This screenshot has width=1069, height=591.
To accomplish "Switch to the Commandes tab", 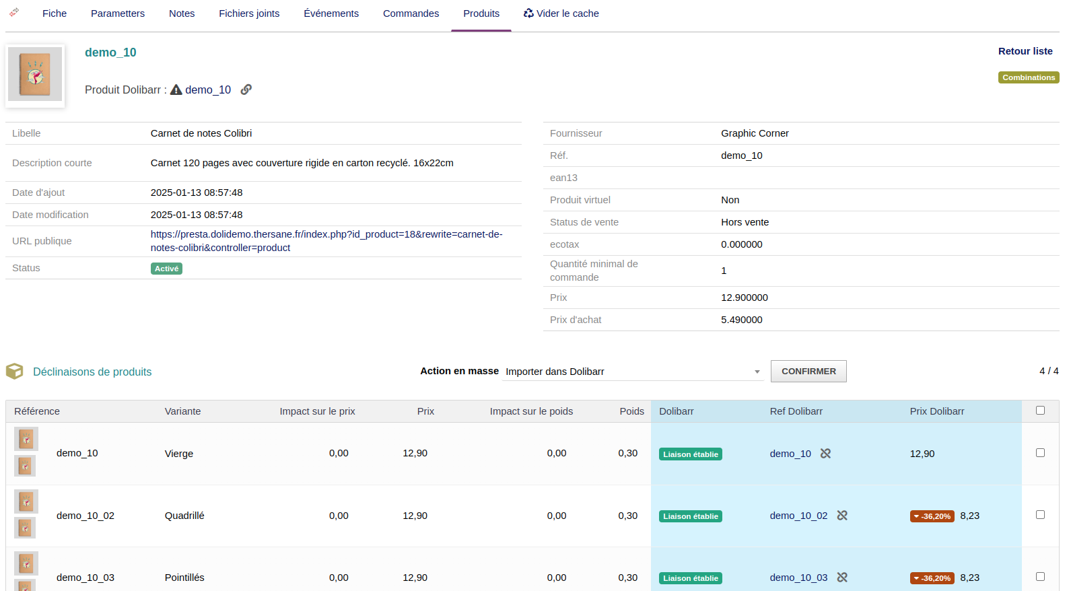I will click(x=411, y=13).
